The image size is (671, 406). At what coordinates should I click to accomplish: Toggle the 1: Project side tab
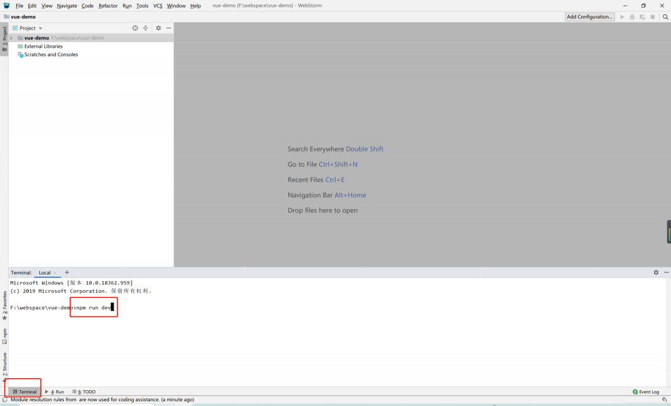(x=4, y=39)
